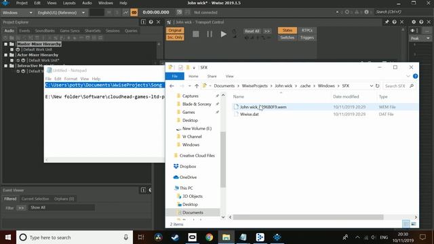Click the Orphans (0) tab
Image resolution: width=434 pixels, height=244 pixels.
tap(64, 199)
